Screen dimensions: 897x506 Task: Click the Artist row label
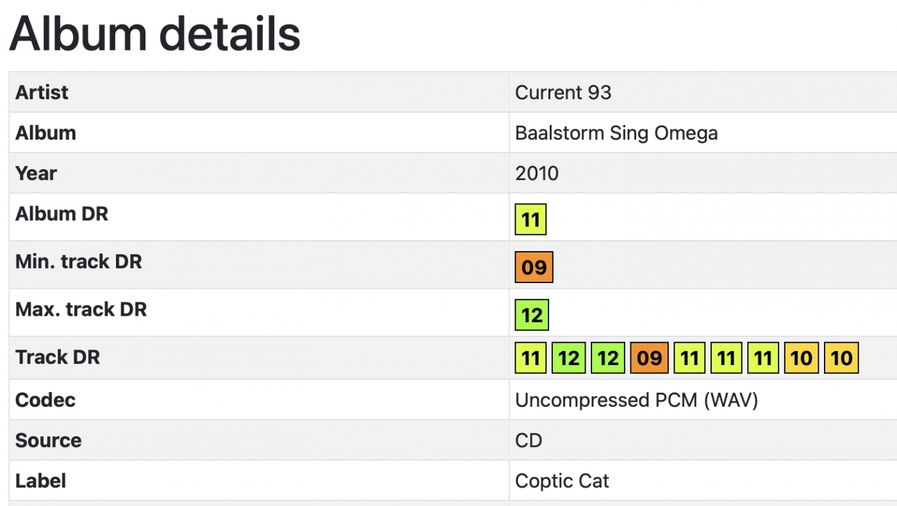tap(42, 92)
